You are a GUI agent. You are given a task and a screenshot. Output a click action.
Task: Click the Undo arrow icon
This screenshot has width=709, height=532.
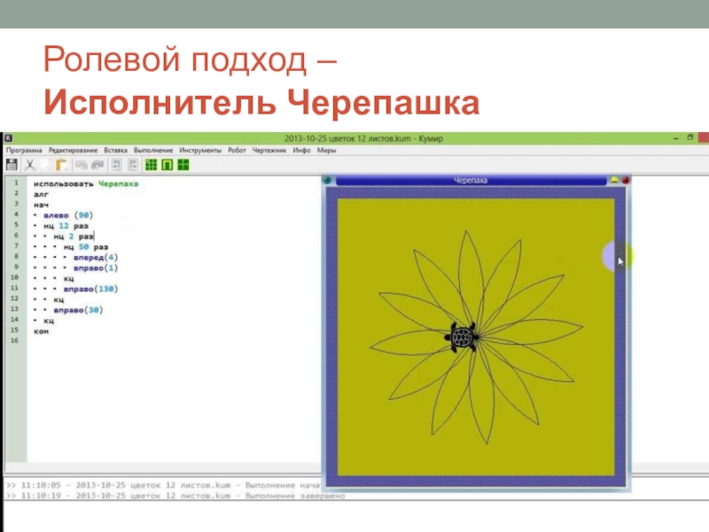[x=81, y=165]
